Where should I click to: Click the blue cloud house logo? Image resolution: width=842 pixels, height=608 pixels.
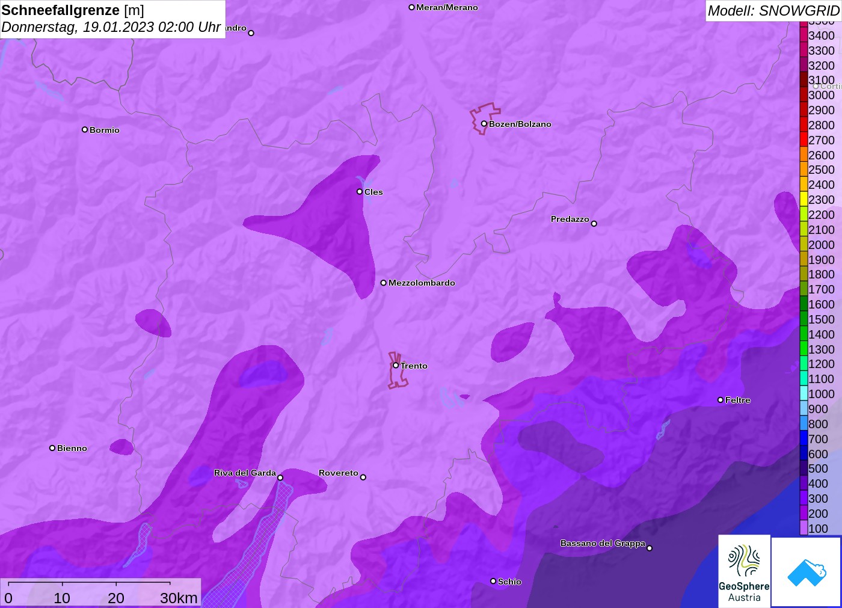(807, 572)
